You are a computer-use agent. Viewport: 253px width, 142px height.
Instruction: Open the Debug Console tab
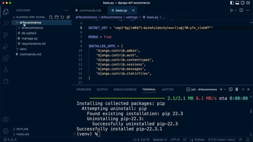coord(125,90)
